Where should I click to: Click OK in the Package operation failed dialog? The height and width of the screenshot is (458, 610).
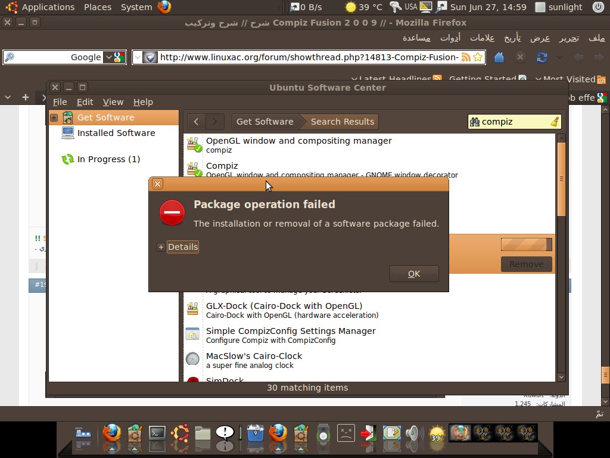tap(414, 274)
